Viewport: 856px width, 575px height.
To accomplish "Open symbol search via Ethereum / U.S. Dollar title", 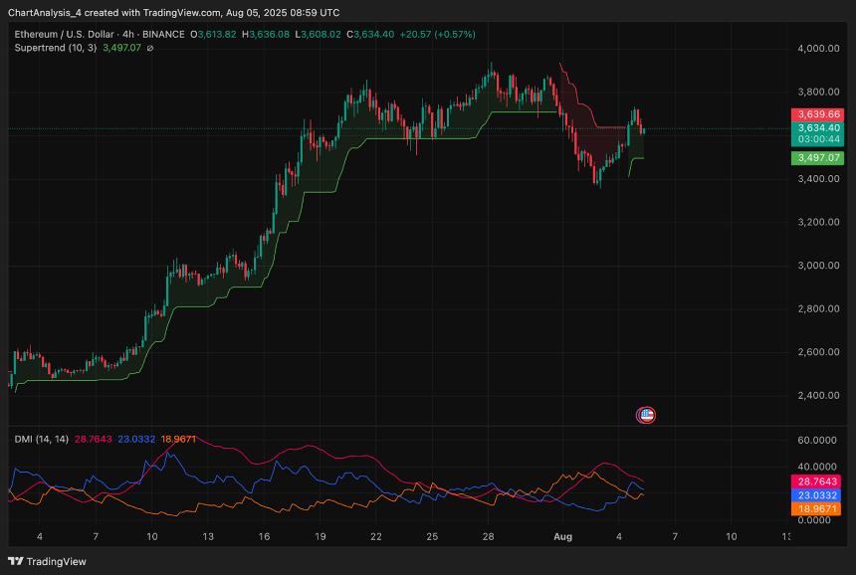I will (65, 33).
